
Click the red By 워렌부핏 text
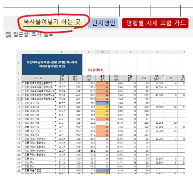[96, 70]
